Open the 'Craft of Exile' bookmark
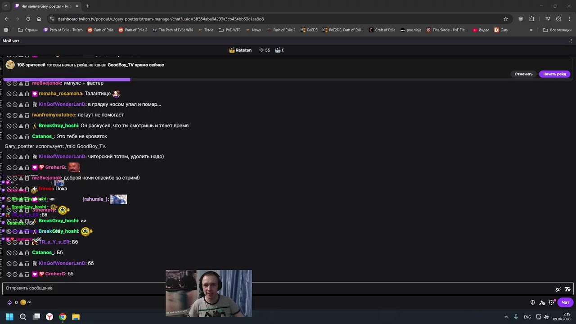576x324 pixels. 382,30
